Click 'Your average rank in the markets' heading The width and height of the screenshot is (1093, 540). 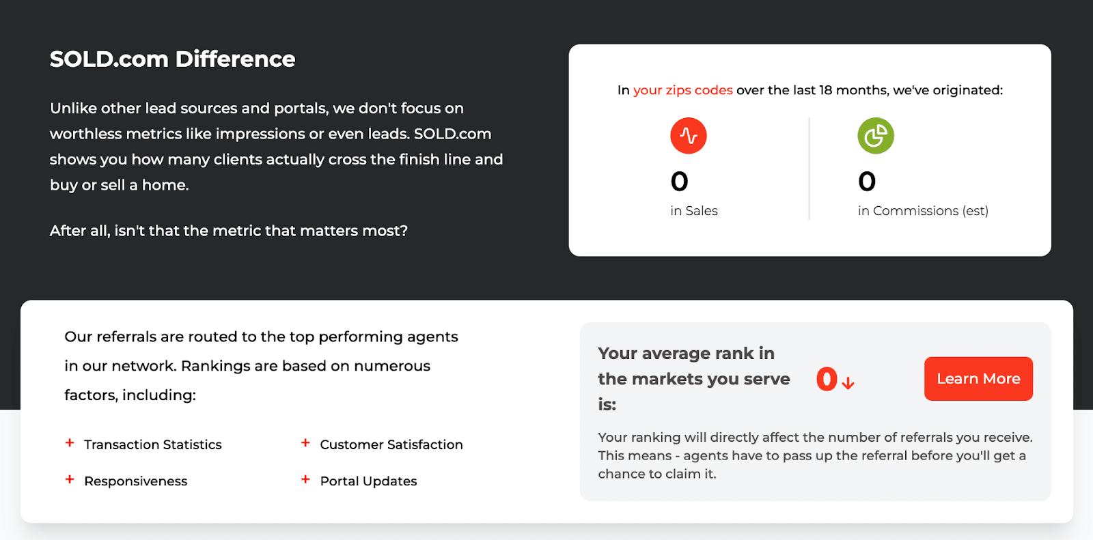[693, 379]
